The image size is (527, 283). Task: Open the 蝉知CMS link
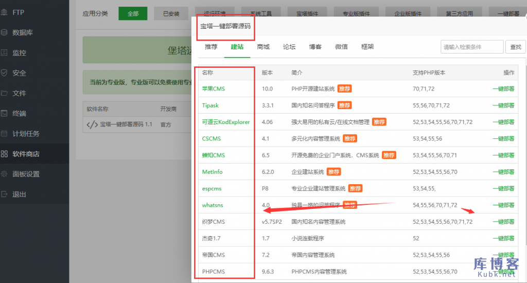tap(214, 155)
